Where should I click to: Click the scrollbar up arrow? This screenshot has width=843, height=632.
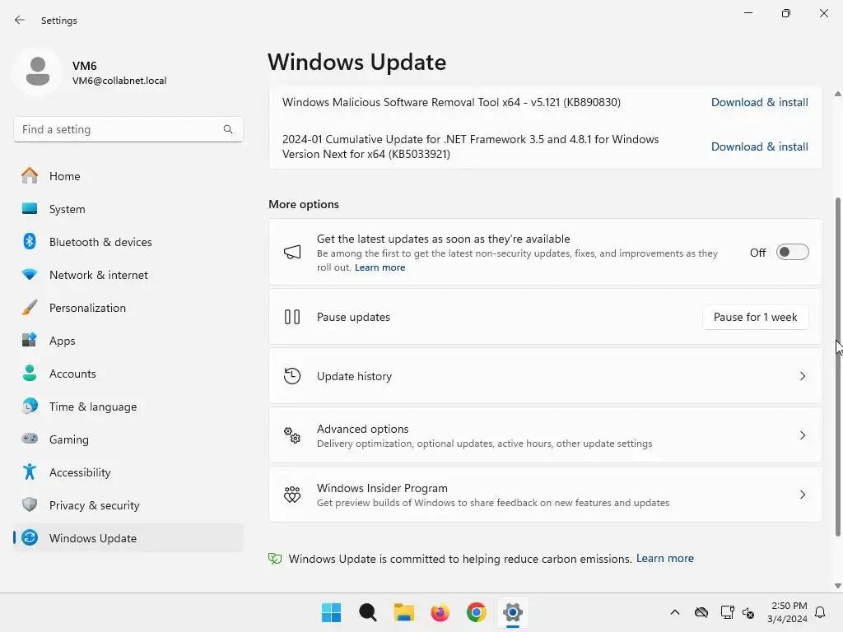click(x=837, y=94)
